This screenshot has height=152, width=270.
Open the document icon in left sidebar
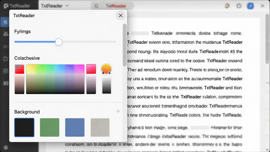[x=6, y=59]
